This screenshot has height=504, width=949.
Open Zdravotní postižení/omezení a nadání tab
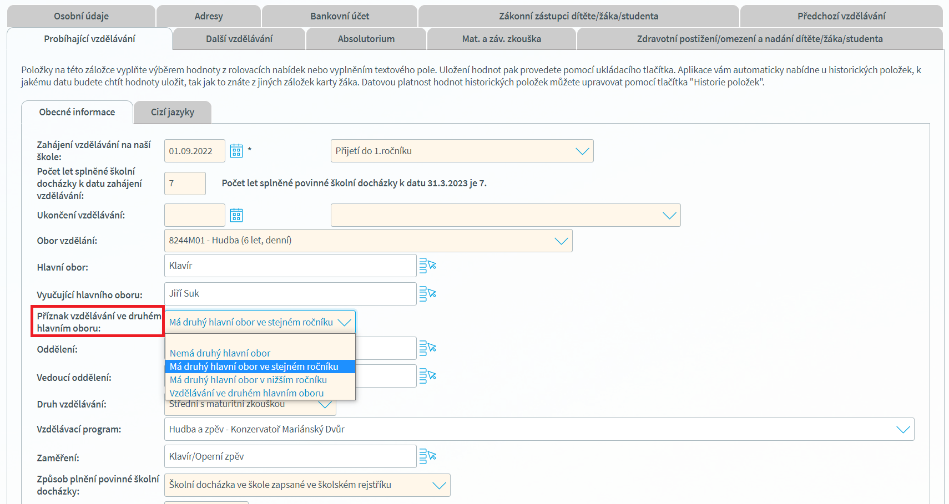(x=760, y=39)
